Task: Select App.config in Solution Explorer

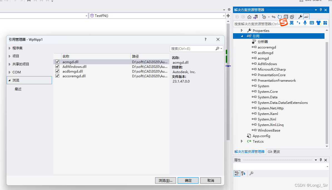Action: click(261, 136)
